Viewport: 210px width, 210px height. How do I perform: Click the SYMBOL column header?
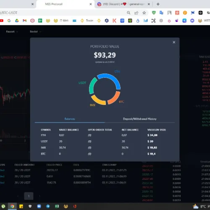coord(46,130)
